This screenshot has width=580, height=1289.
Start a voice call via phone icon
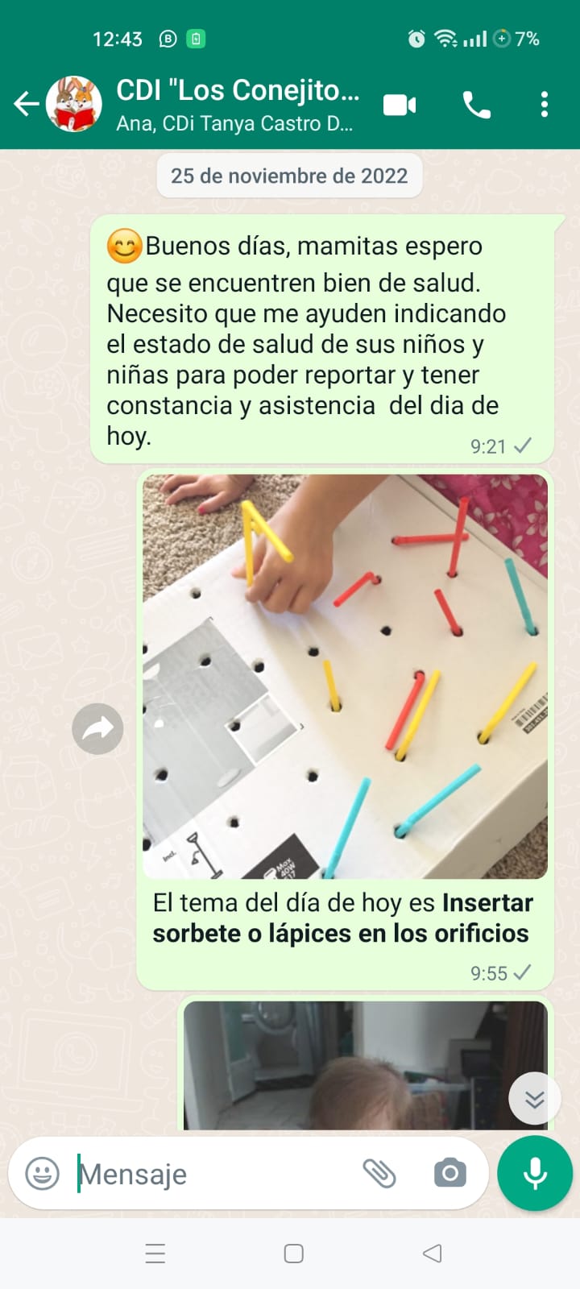point(476,105)
